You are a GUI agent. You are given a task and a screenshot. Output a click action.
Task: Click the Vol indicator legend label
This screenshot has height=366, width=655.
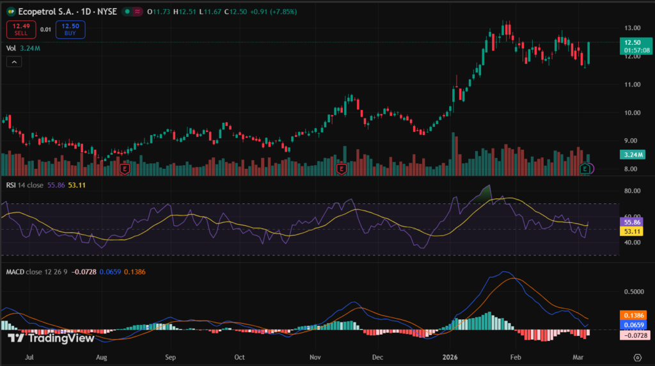(11, 47)
